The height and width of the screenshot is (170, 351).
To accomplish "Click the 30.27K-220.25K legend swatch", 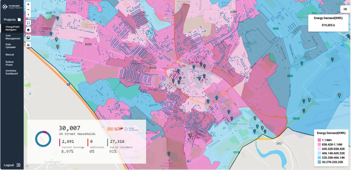I will 319,162.
